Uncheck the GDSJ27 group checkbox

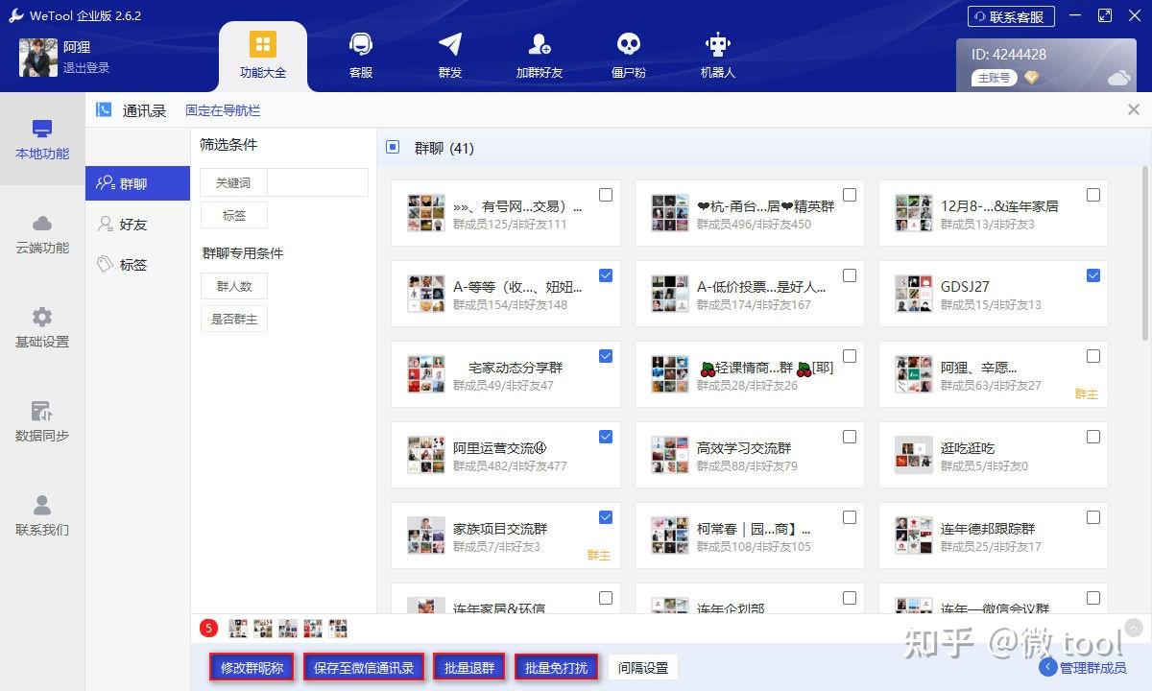pyautogui.click(x=1093, y=275)
